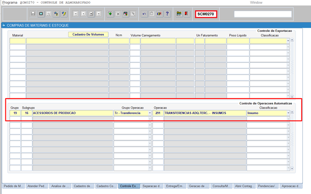Go to previous record arrow icon

coord(83,14)
